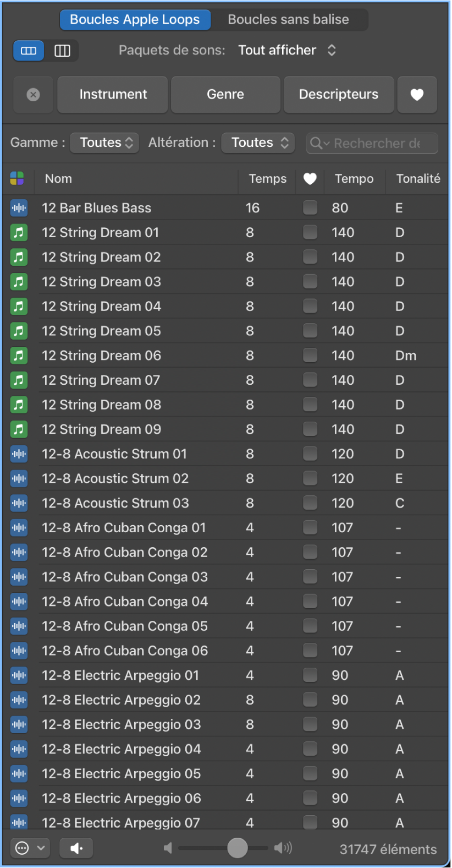Show favorites with heart filter button
The width and height of the screenshot is (452, 868).
[x=417, y=95]
